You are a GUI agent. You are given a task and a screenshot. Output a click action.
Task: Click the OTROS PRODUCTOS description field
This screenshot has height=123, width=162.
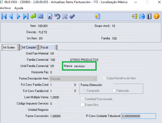(92, 60)
